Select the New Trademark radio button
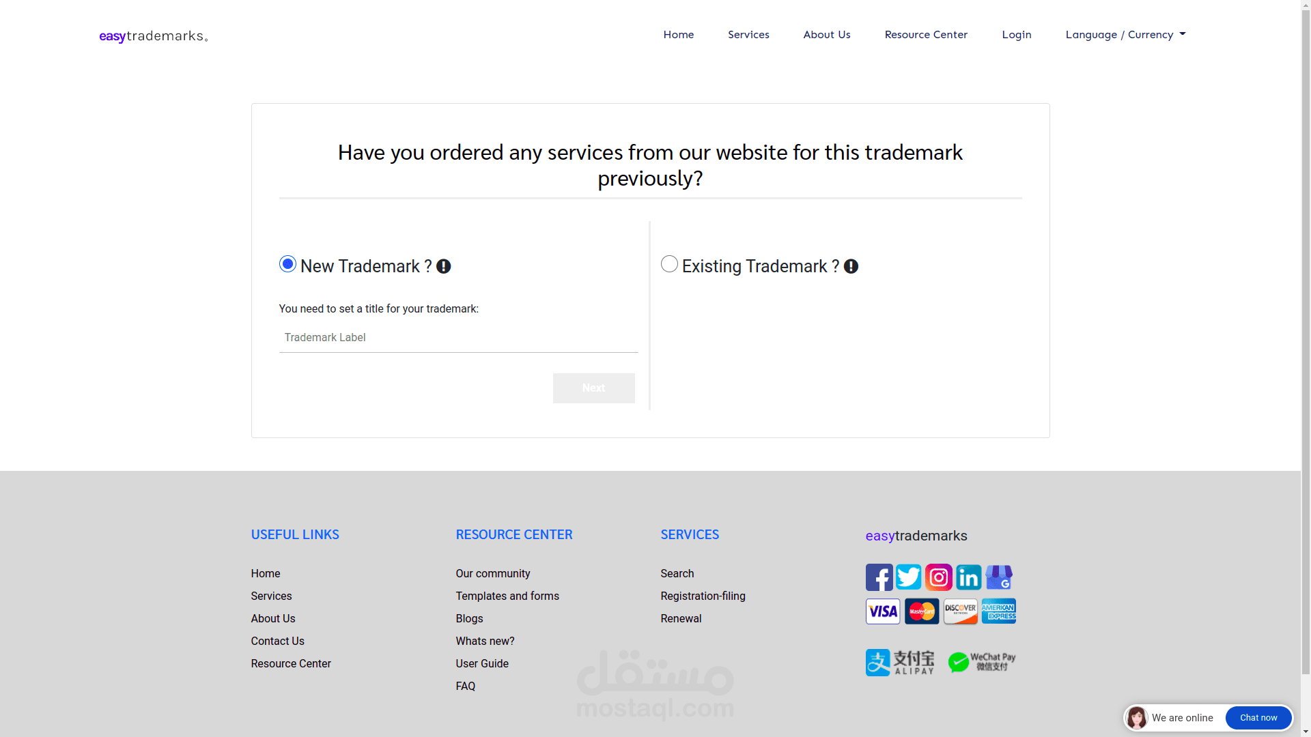The height and width of the screenshot is (737, 1311). tap(287, 264)
